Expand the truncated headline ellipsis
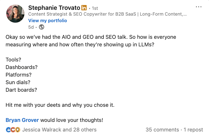This screenshot has width=209, height=135. point(185,14)
